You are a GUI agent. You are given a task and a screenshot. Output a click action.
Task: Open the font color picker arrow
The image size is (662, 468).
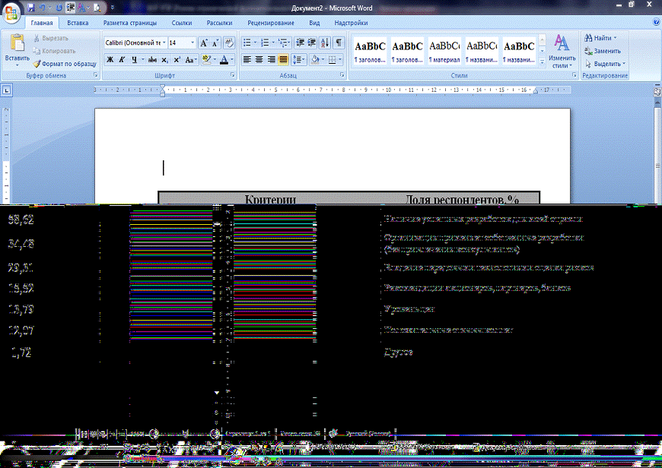pos(232,59)
